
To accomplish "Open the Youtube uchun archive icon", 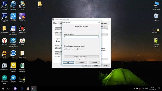I will pyautogui.click(x=156, y=43).
